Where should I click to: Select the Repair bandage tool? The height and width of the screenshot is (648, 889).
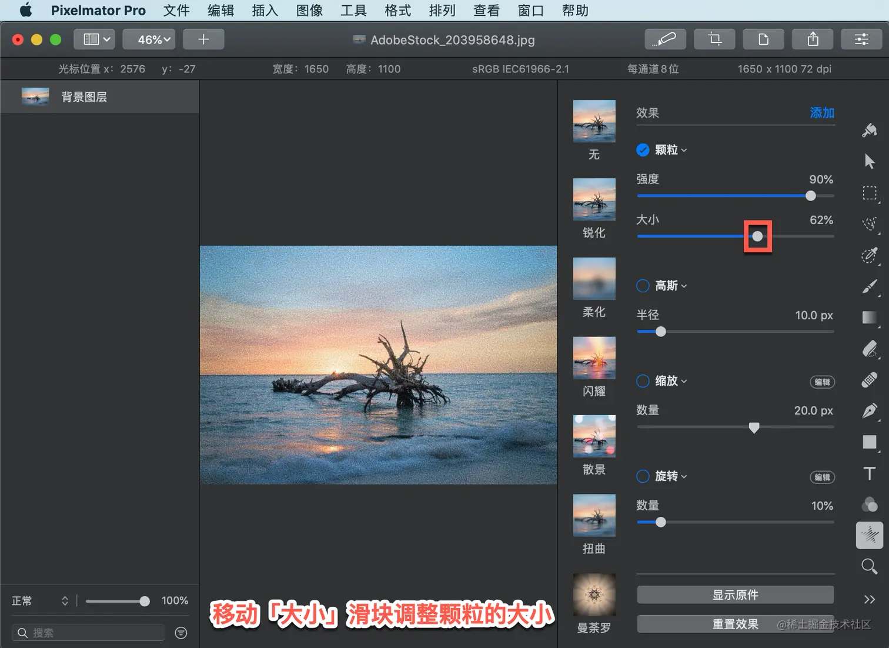click(870, 380)
